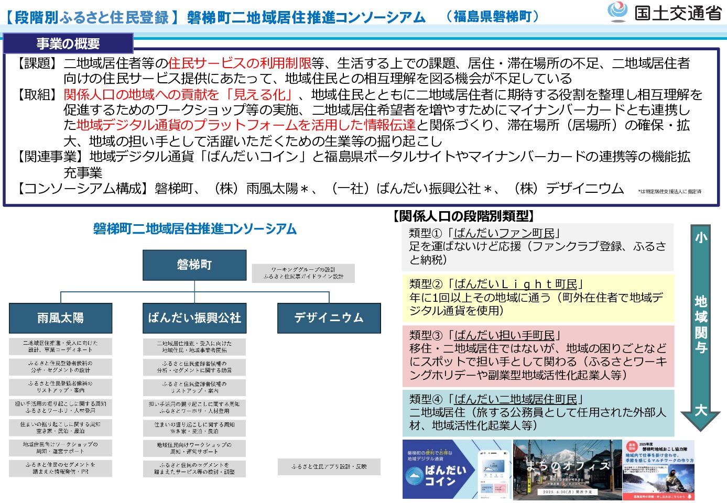Click the 国土交通省 logo emblem
The height and width of the screenshot is (503, 727).
point(618,12)
